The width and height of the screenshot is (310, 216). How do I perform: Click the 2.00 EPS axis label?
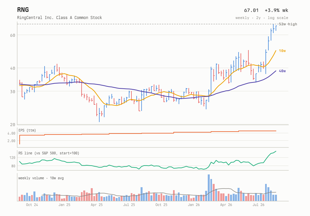tap(11, 141)
